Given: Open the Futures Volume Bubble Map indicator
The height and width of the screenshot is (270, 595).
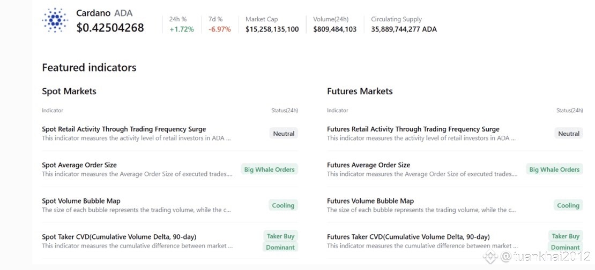Looking at the screenshot, I should [370, 201].
